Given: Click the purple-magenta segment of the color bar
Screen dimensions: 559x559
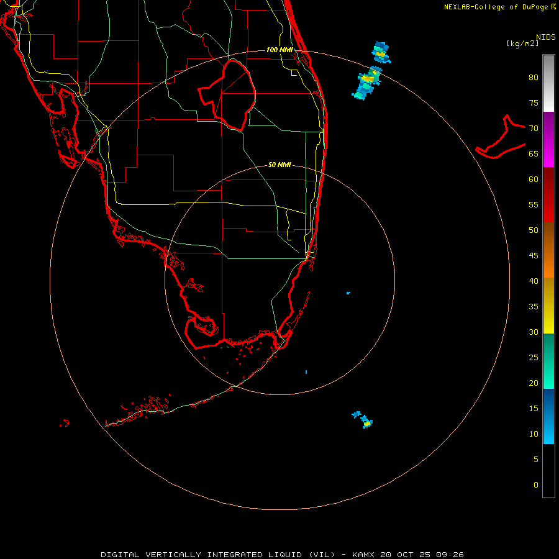Looking at the screenshot, I should pos(548,139).
